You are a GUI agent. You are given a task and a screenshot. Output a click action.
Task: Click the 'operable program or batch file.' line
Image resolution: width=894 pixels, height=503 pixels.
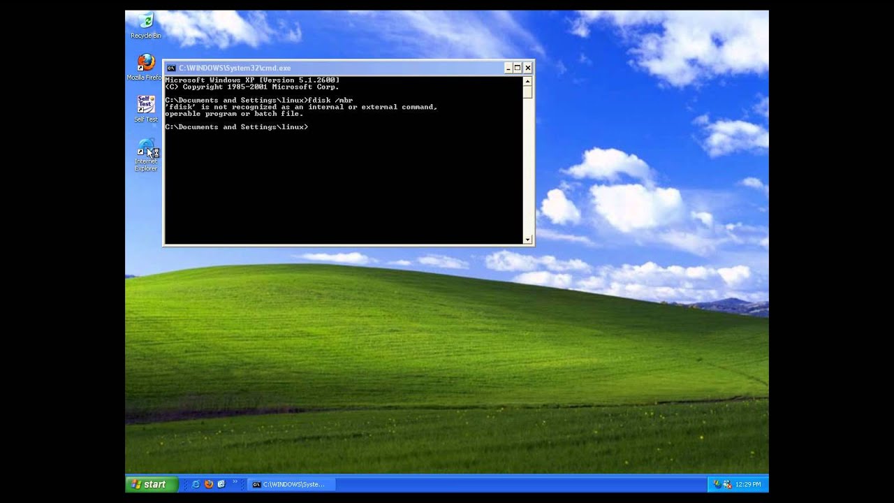click(x=234, y=114)
